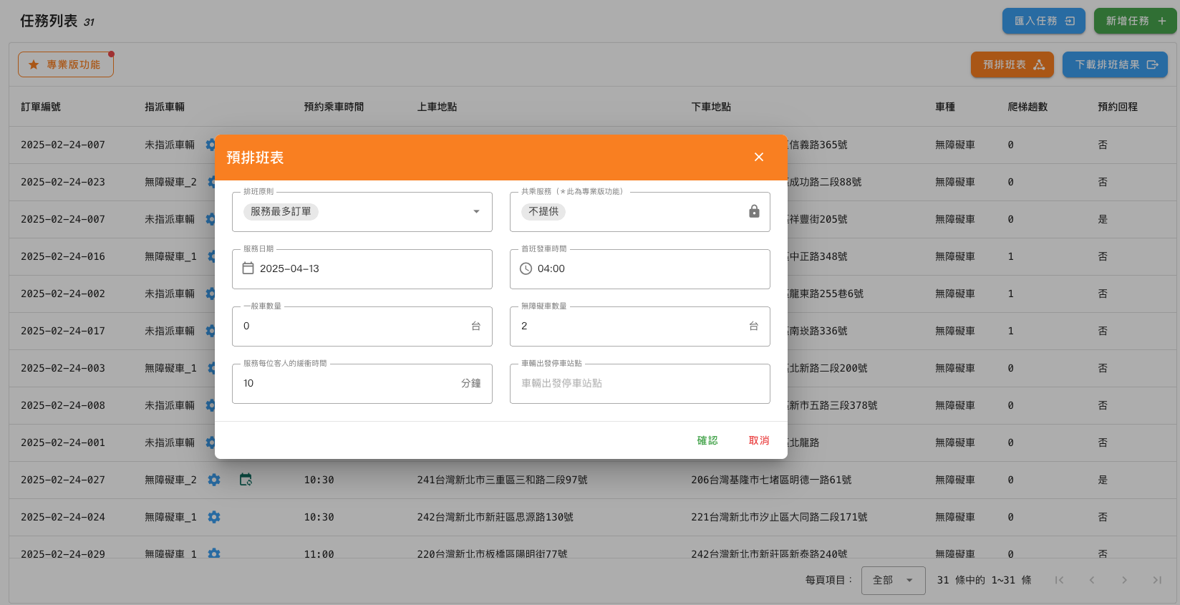The height and width of the screenshot is (605, 1180).
Task: Click dropoff address 206台灣基隆市七堵區明德一路61號
Action: [771, 480]
